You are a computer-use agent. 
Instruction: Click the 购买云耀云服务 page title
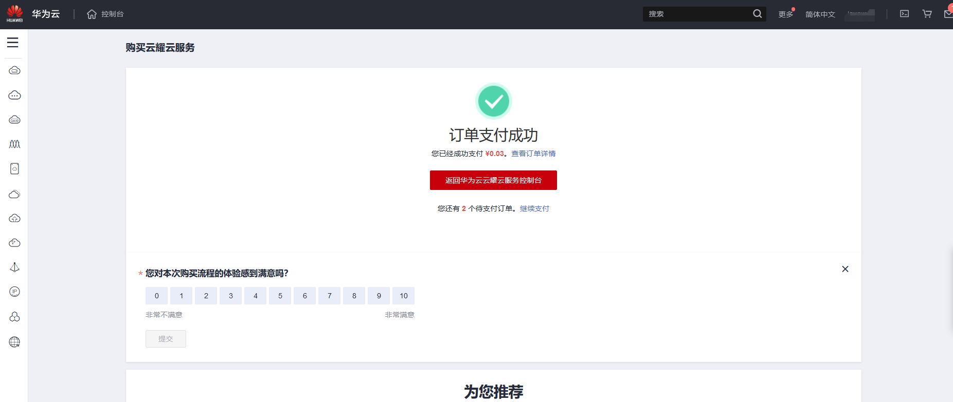[160, 48]
